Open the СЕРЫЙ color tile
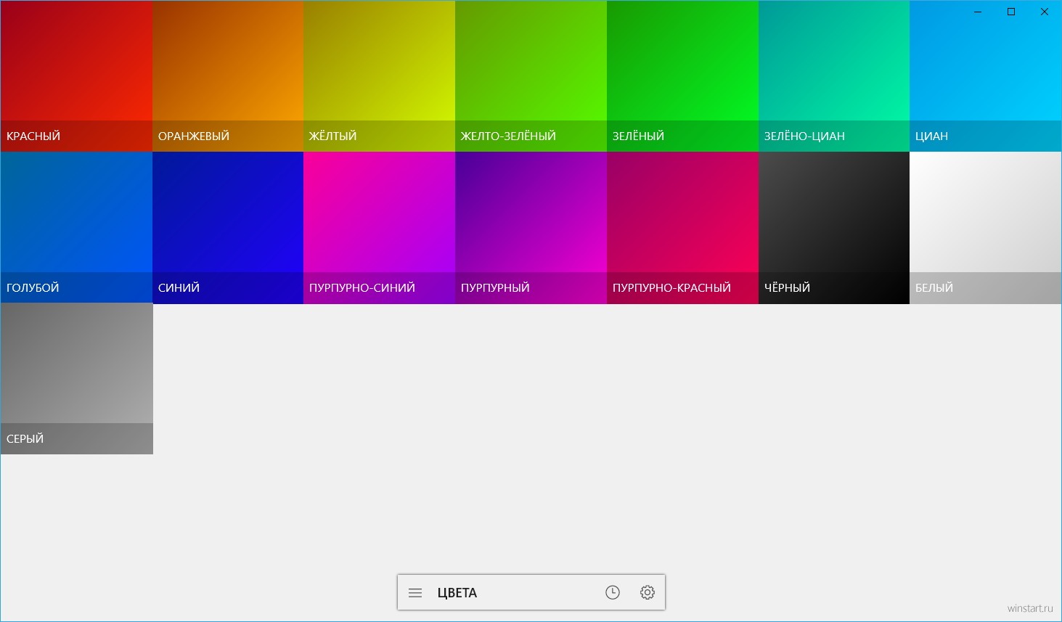Screen dimensions: 1062x622 [x=77, y=379]
